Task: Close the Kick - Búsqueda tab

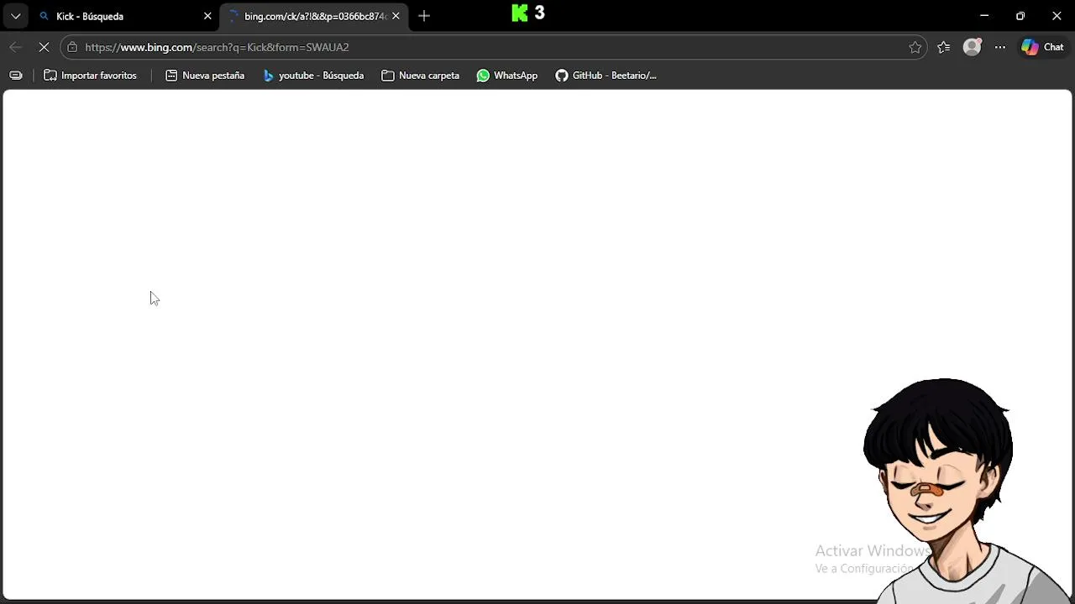Action: (x=207, y=16)
